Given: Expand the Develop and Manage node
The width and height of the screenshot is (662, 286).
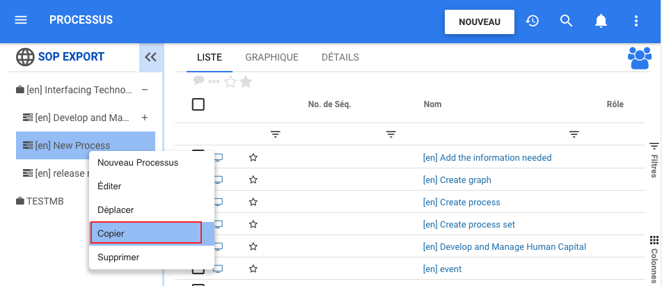Looking at the screenshot, I should [x=144, y=118].
